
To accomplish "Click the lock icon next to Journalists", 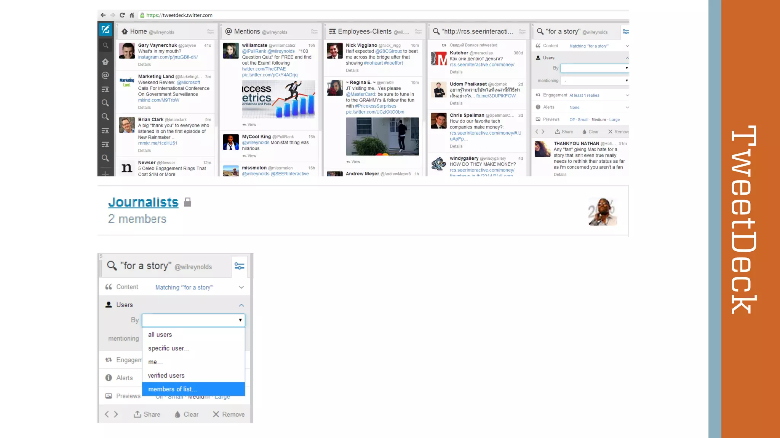I will coord(187,202).
